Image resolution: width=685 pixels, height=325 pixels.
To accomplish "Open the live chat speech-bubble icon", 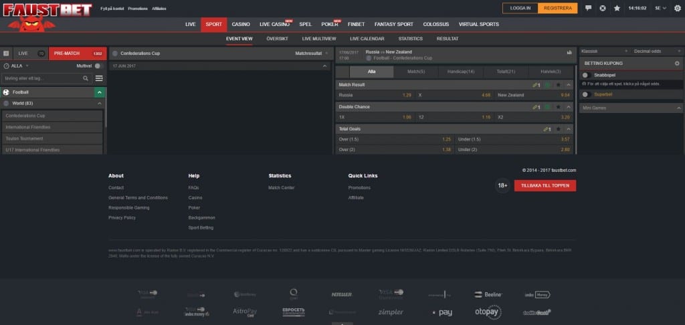I will click(588, 8).
